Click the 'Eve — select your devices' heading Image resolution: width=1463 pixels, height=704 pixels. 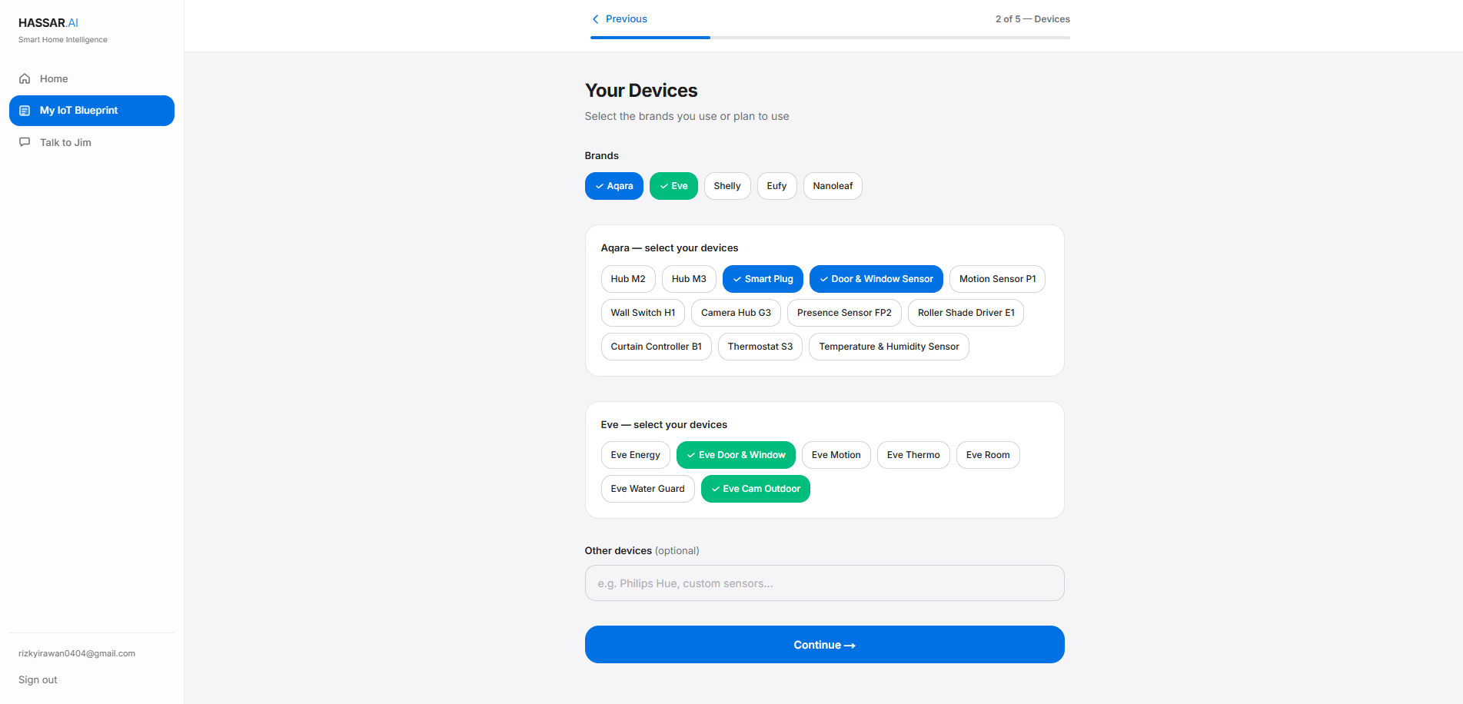664,425
